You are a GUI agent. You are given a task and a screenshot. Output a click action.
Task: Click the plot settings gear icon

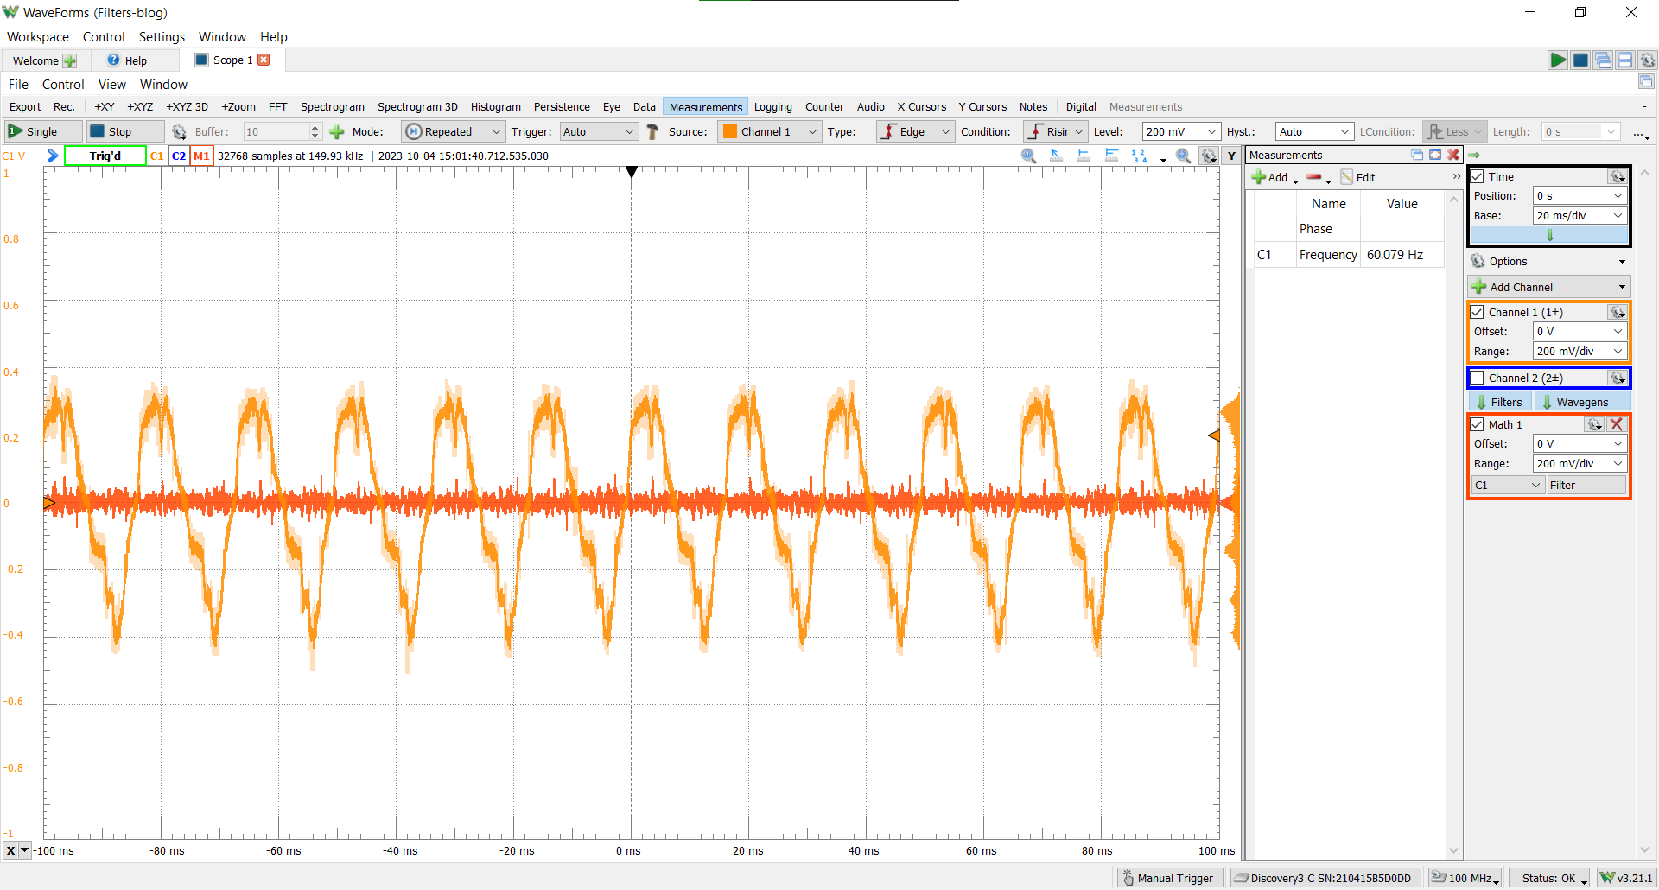coord(1208,156)
